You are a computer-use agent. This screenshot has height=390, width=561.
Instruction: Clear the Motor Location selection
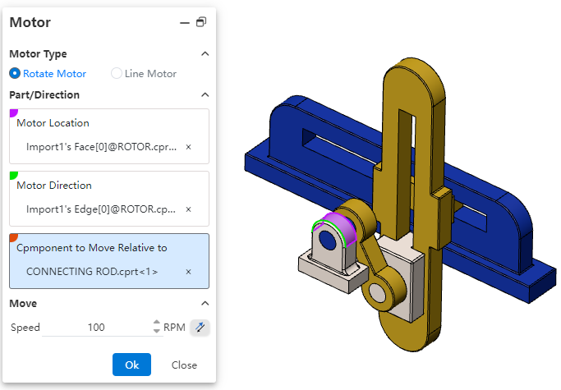pos(188,147)
